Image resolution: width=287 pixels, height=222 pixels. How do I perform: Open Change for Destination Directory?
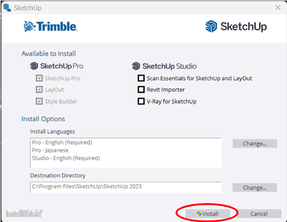(x=255, y=187)
